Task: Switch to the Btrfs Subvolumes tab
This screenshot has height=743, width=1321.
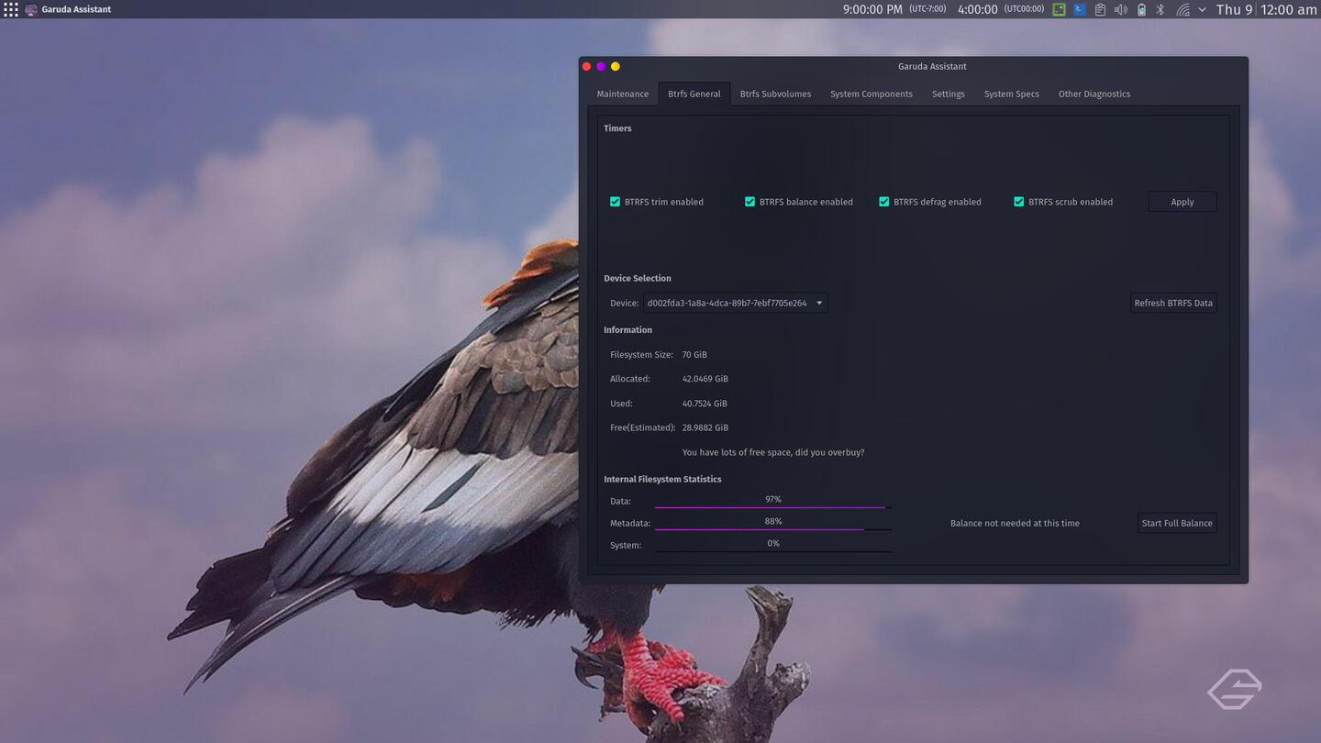Action: 776,94
